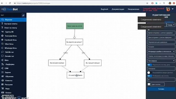Click the browser address bar URL
Image resolution: width=176 pixels, height=99 pixels.
pos(34,3)
